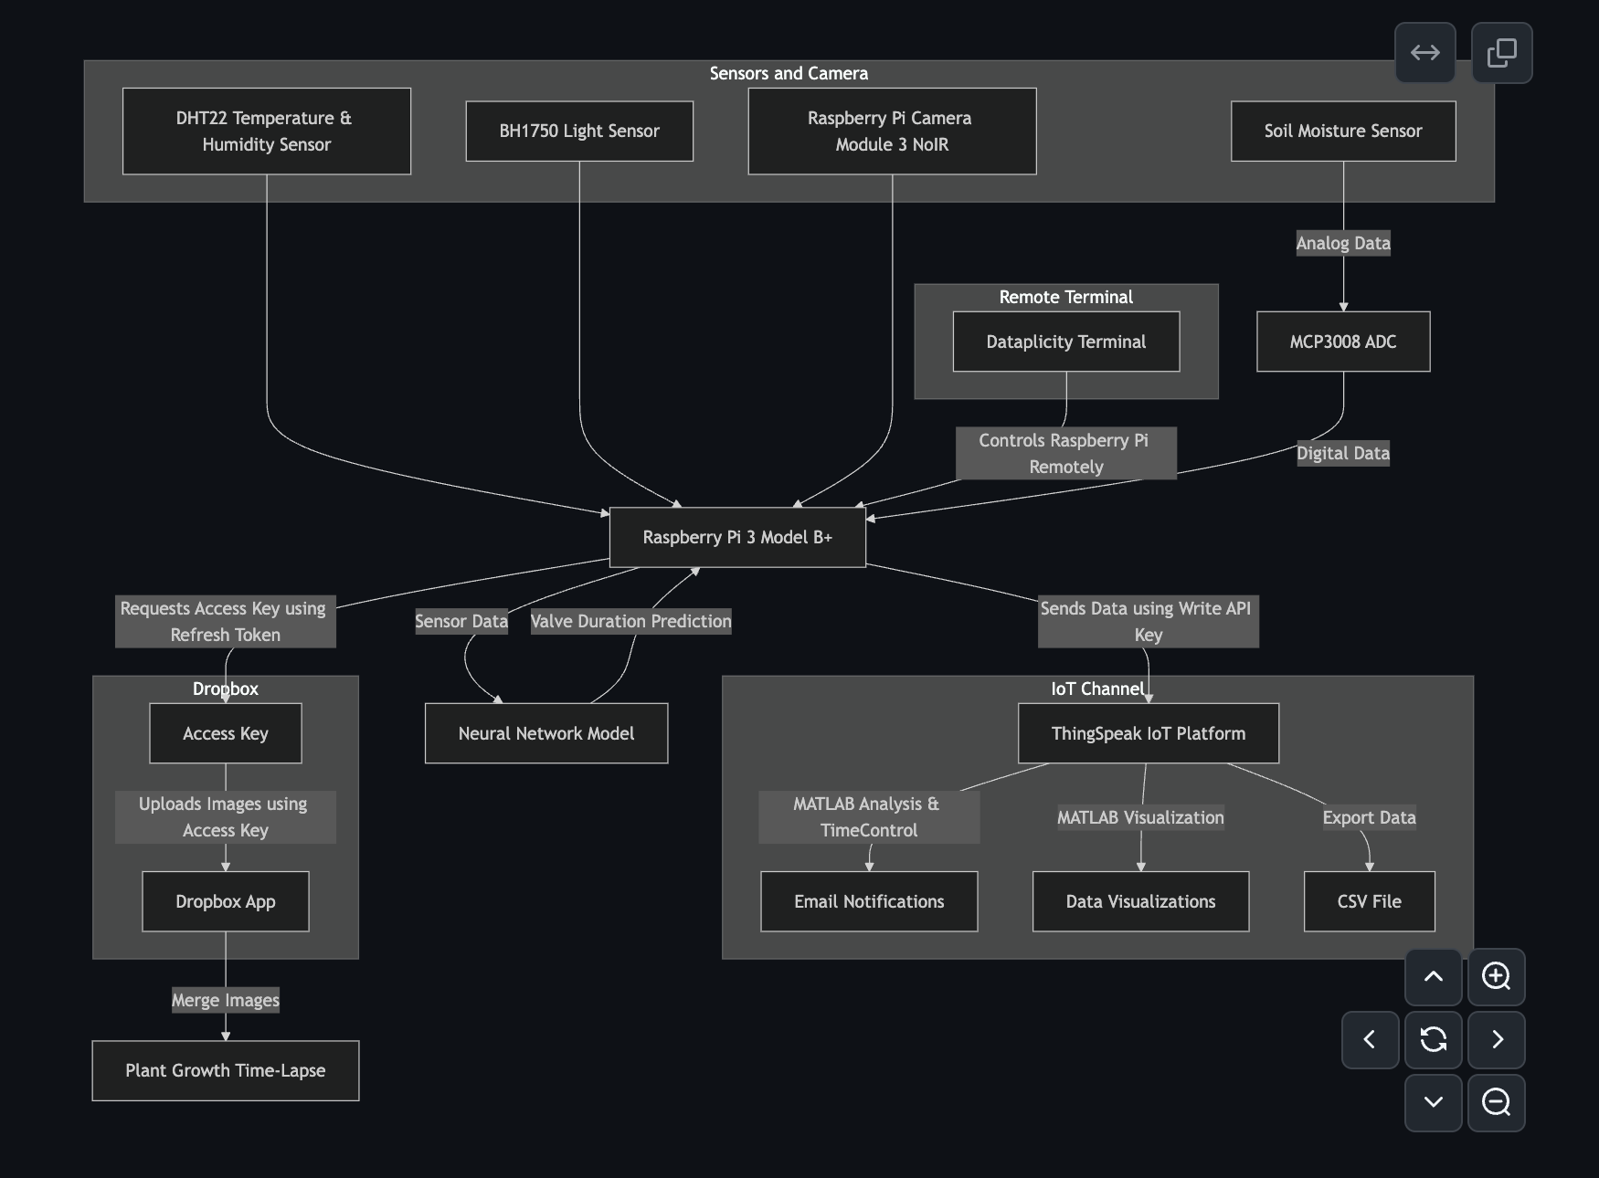Click the CSV File node
The height and width of the screenshot is (1178, 1599).
[1368, 901]
